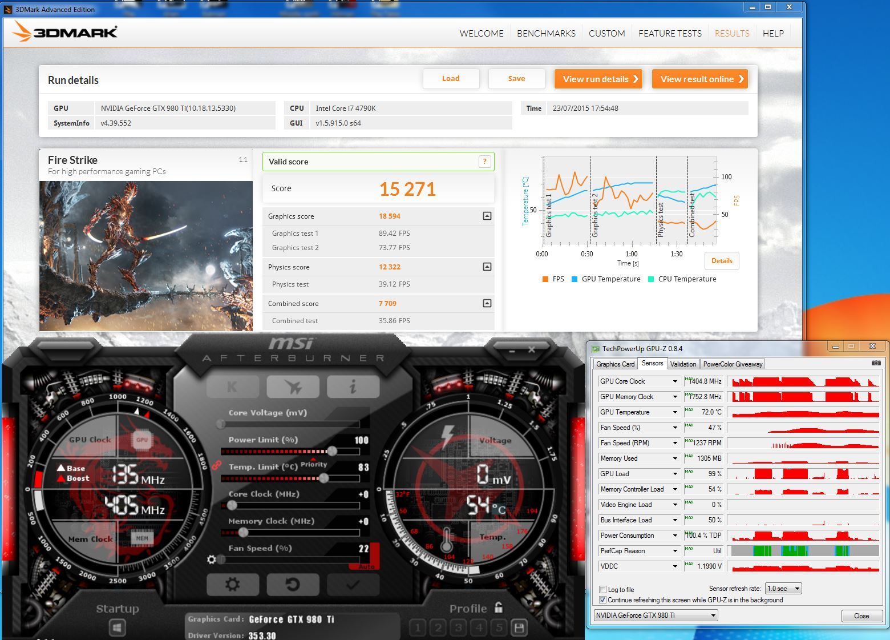Enable the Log to file checkbox
890x640 pixels.
coord(602,590)
